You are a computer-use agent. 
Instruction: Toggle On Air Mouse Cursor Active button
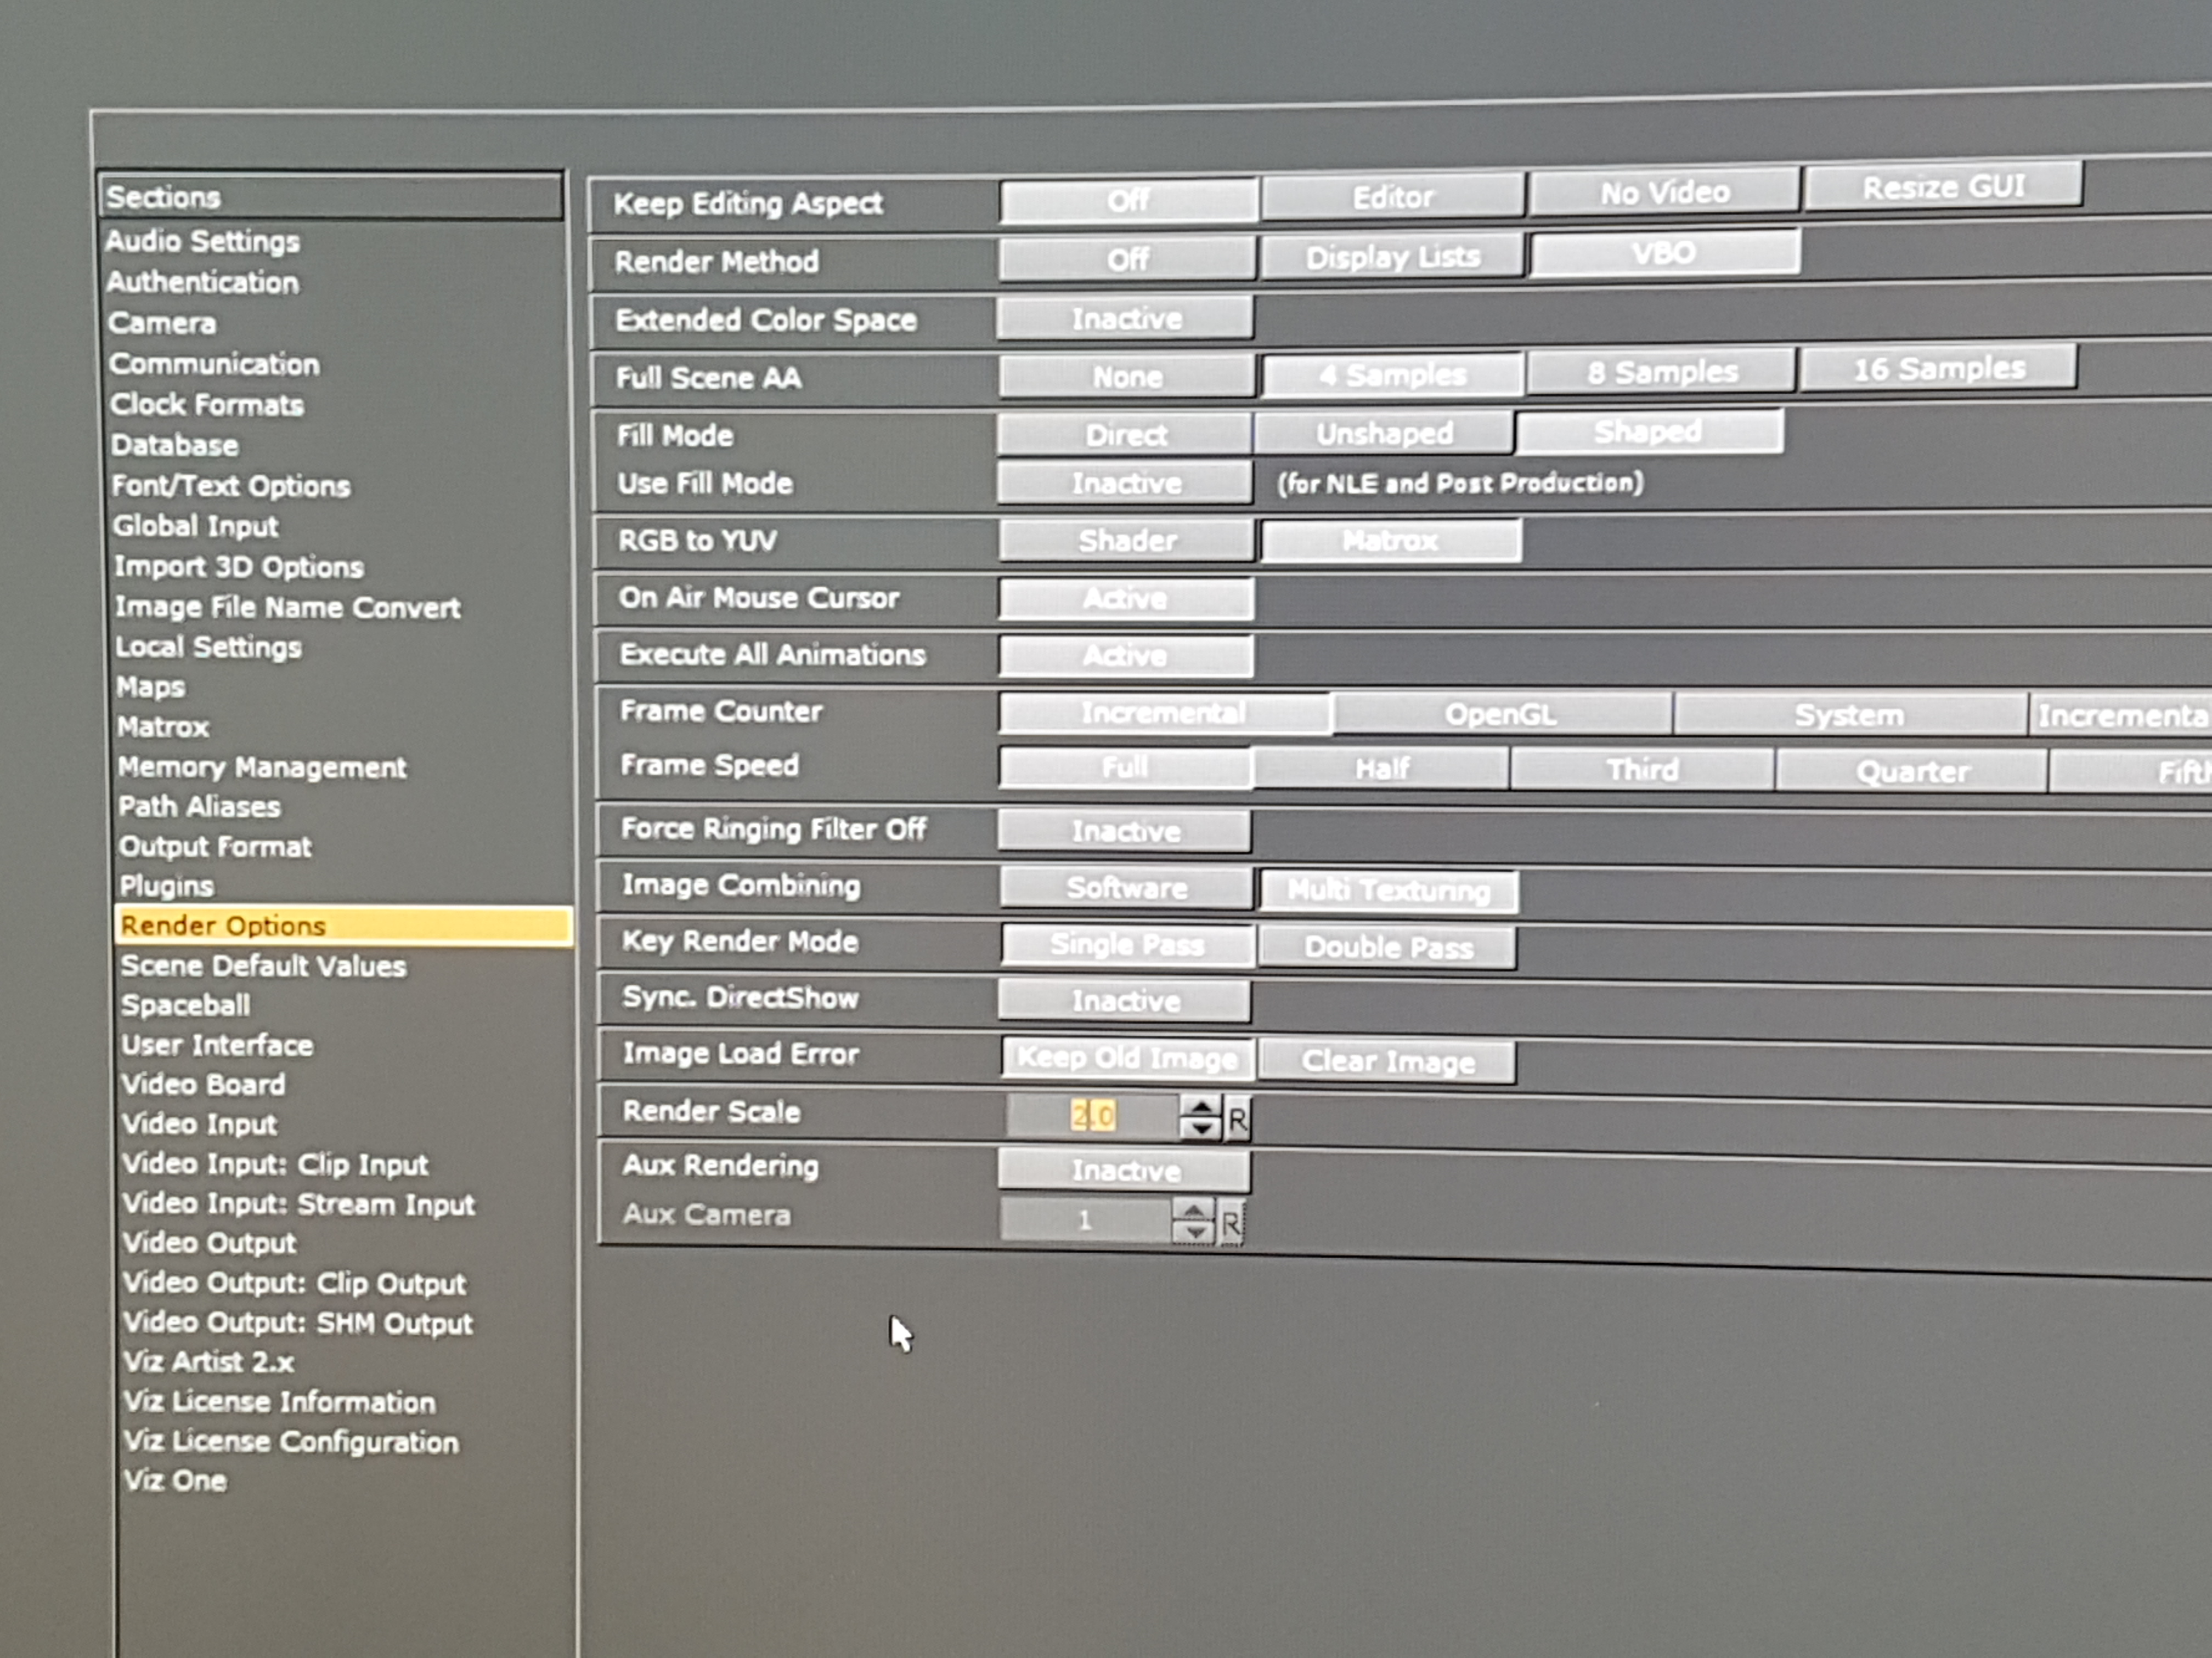tap(1125, 599)
